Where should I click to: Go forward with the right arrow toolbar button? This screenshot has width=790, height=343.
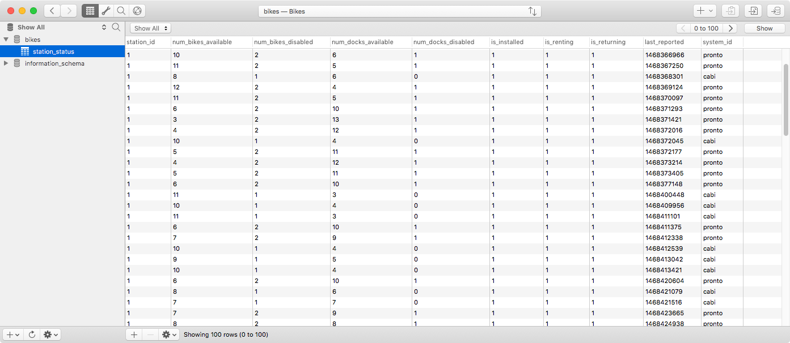pyautogui.click(x=69, y=11)
